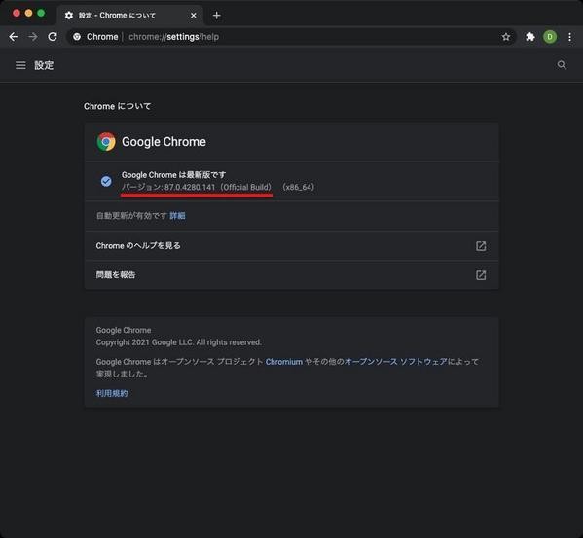Click the Google Chrome heading beside logo

164,142
